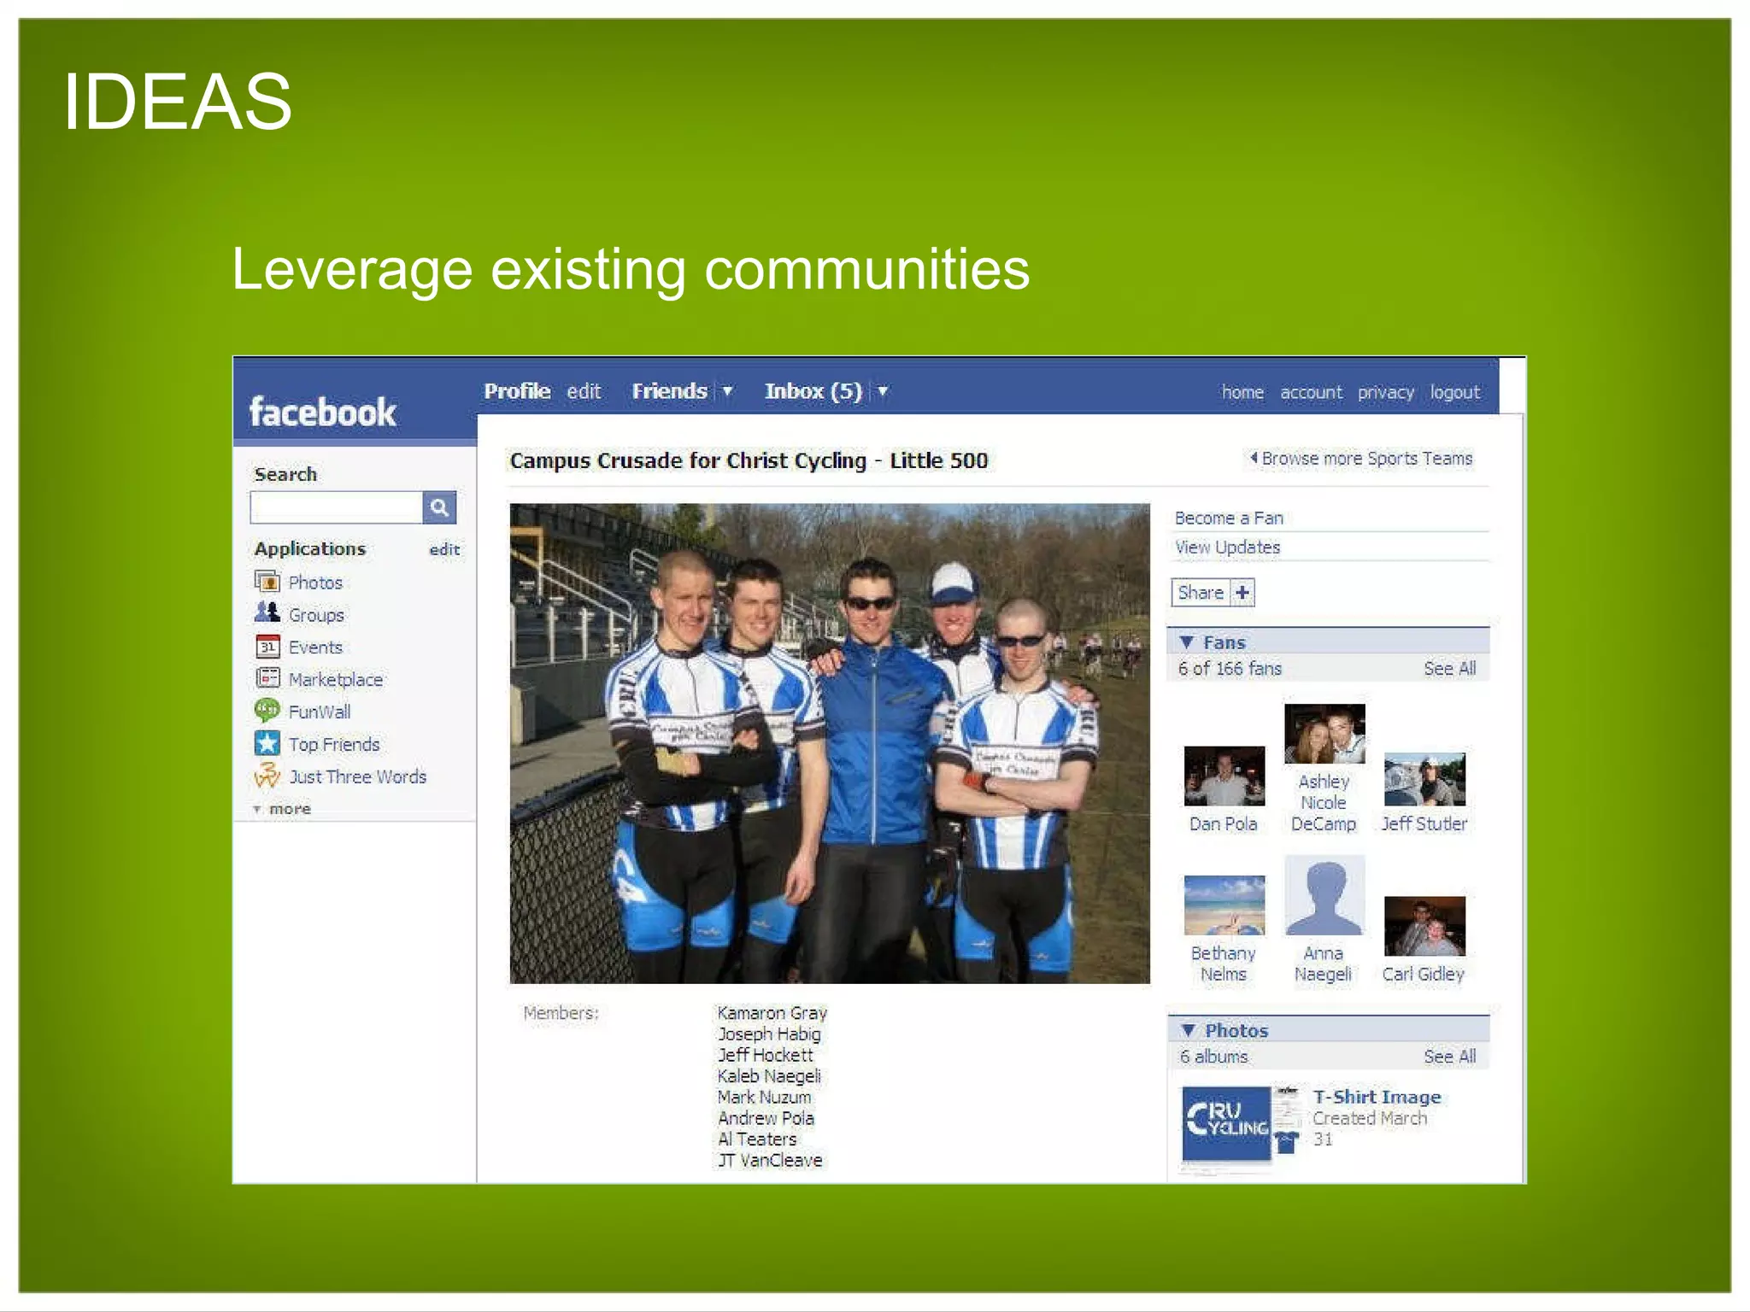1750x1312 pixels.
Task: Click Become a Fan
Action: click(1229, 518)
